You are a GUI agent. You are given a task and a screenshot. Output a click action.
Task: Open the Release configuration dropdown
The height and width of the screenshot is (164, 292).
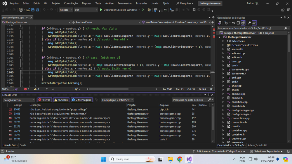tap(66, 10)
